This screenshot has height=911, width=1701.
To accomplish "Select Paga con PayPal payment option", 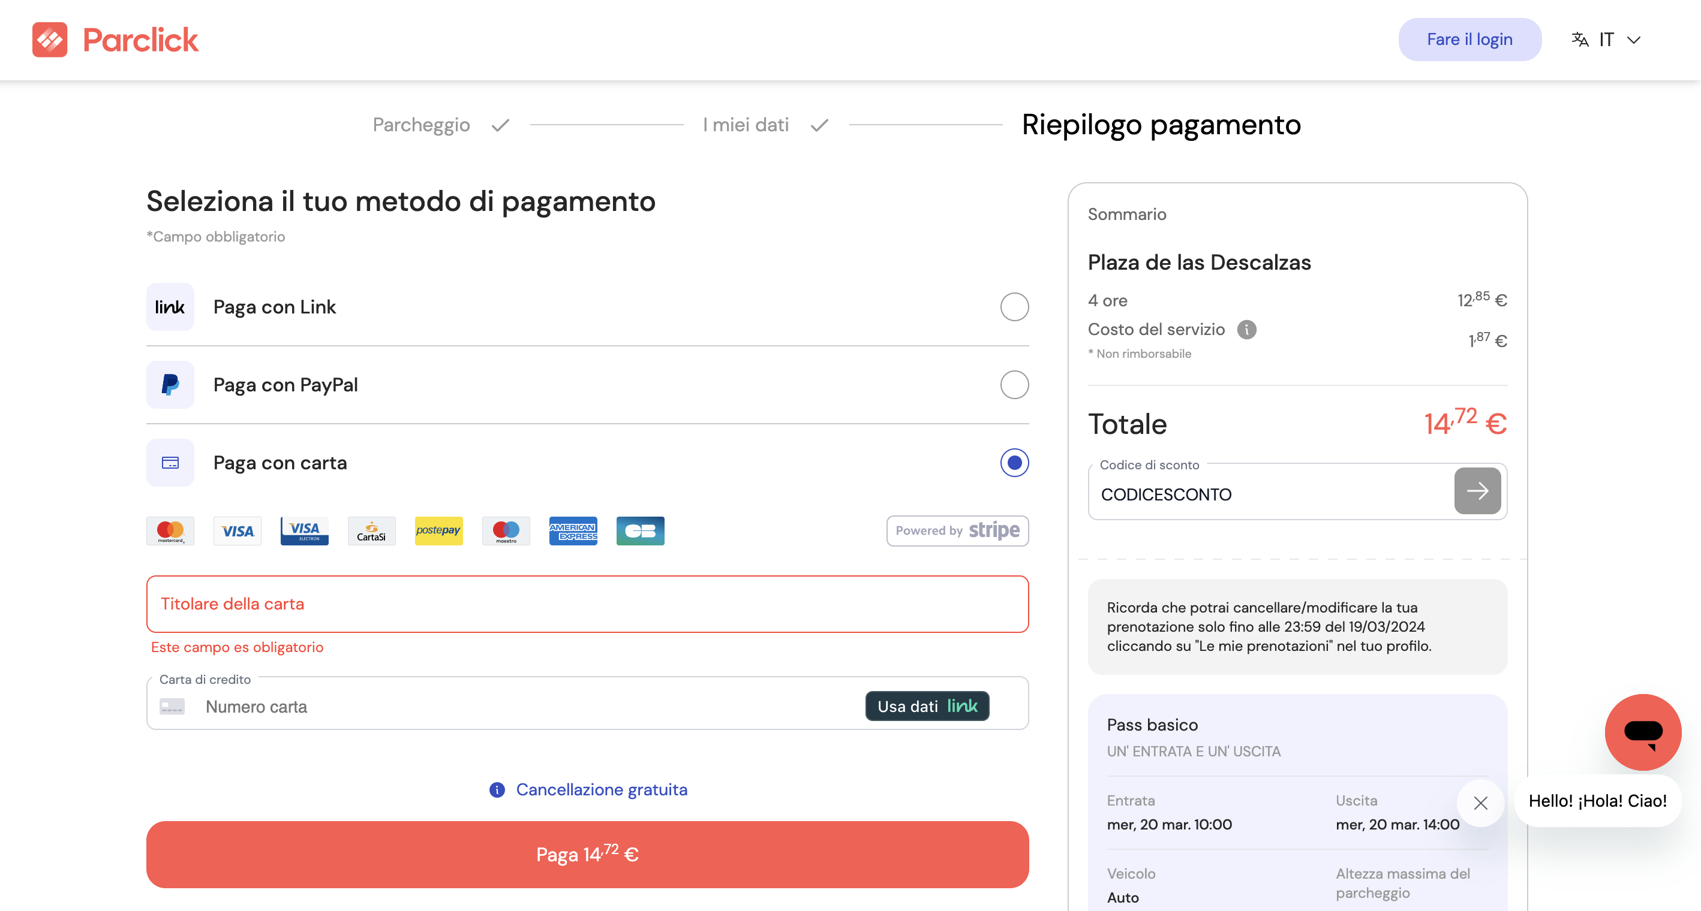I will pyautogui.click(x=1014, y=385).
